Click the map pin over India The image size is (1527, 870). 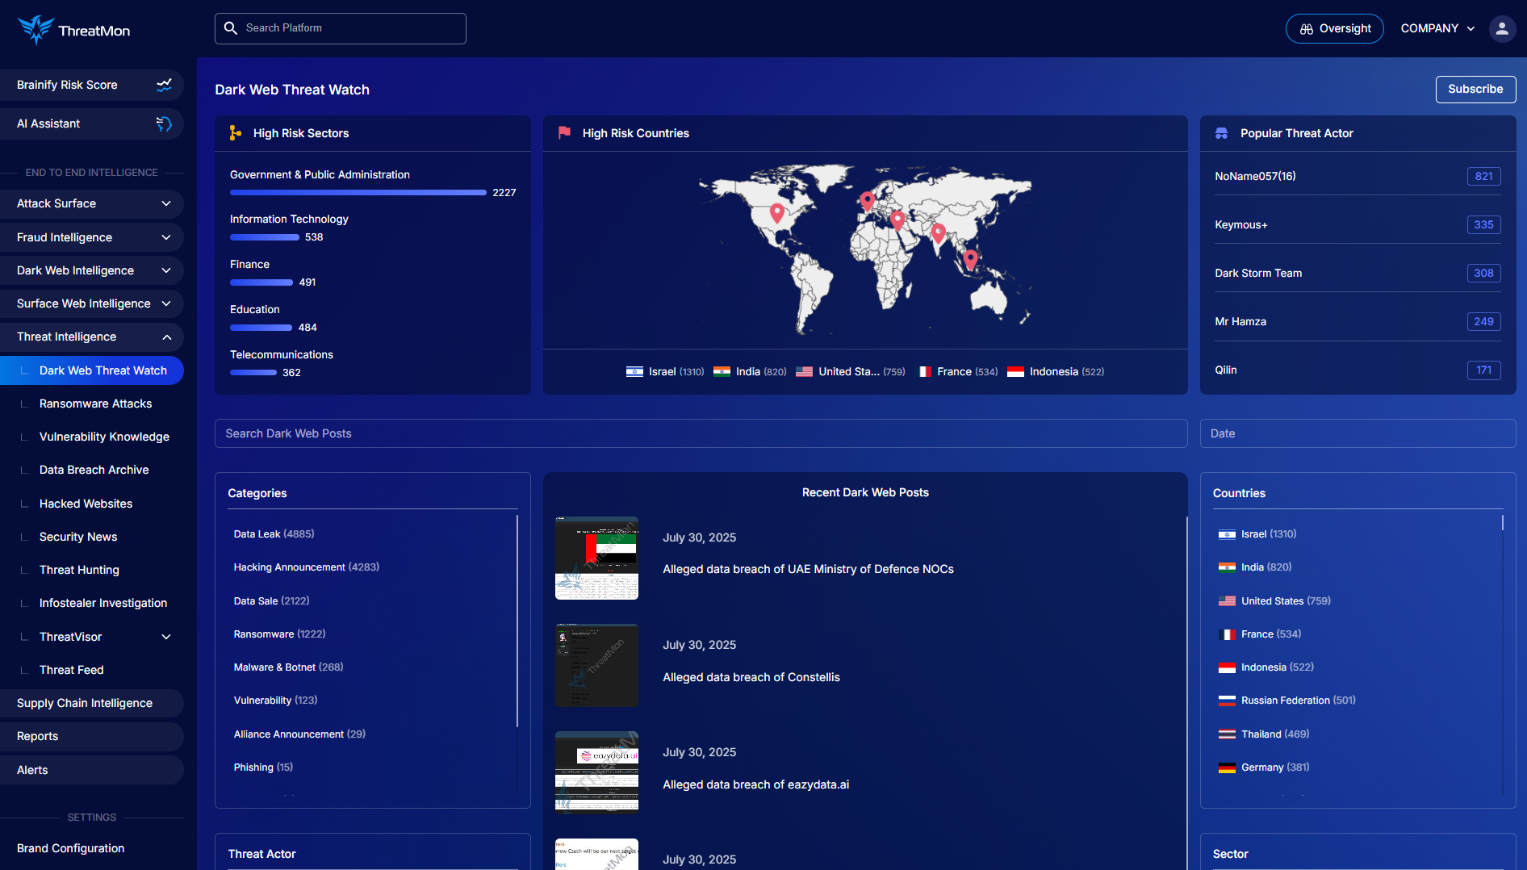point(938,234)
